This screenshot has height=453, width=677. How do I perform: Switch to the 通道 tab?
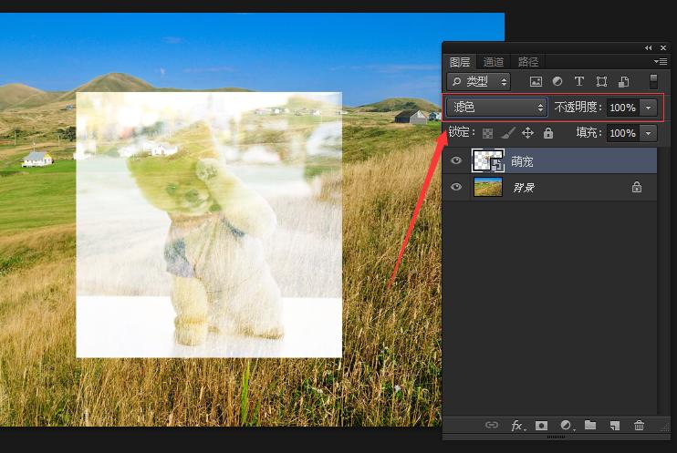[x=494, y=62]
